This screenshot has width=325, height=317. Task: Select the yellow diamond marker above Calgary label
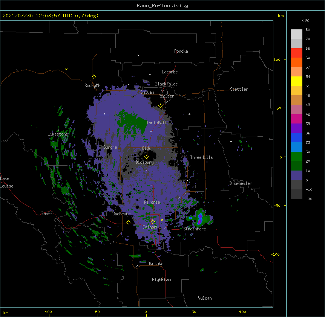tap(153, 222)
